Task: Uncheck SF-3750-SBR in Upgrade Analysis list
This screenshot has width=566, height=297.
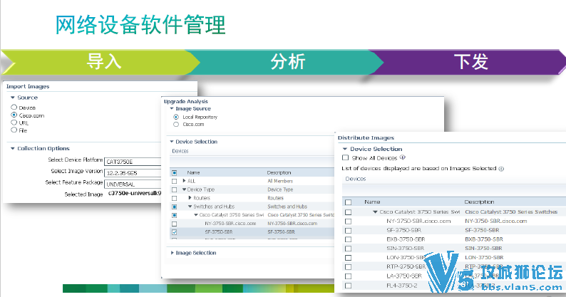Action: [175, 232]
